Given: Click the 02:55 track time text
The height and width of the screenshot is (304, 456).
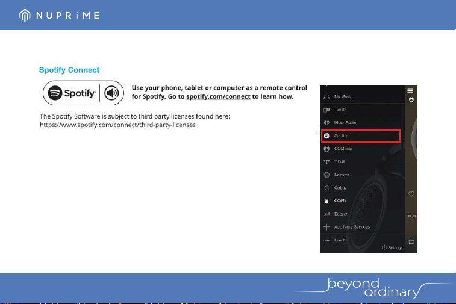Looking at the screenshot, I should tap(412, 216).
